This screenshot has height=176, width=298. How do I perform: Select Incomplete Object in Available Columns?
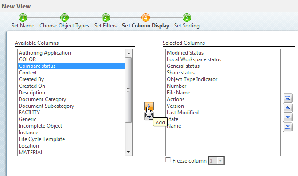point(71,126)
